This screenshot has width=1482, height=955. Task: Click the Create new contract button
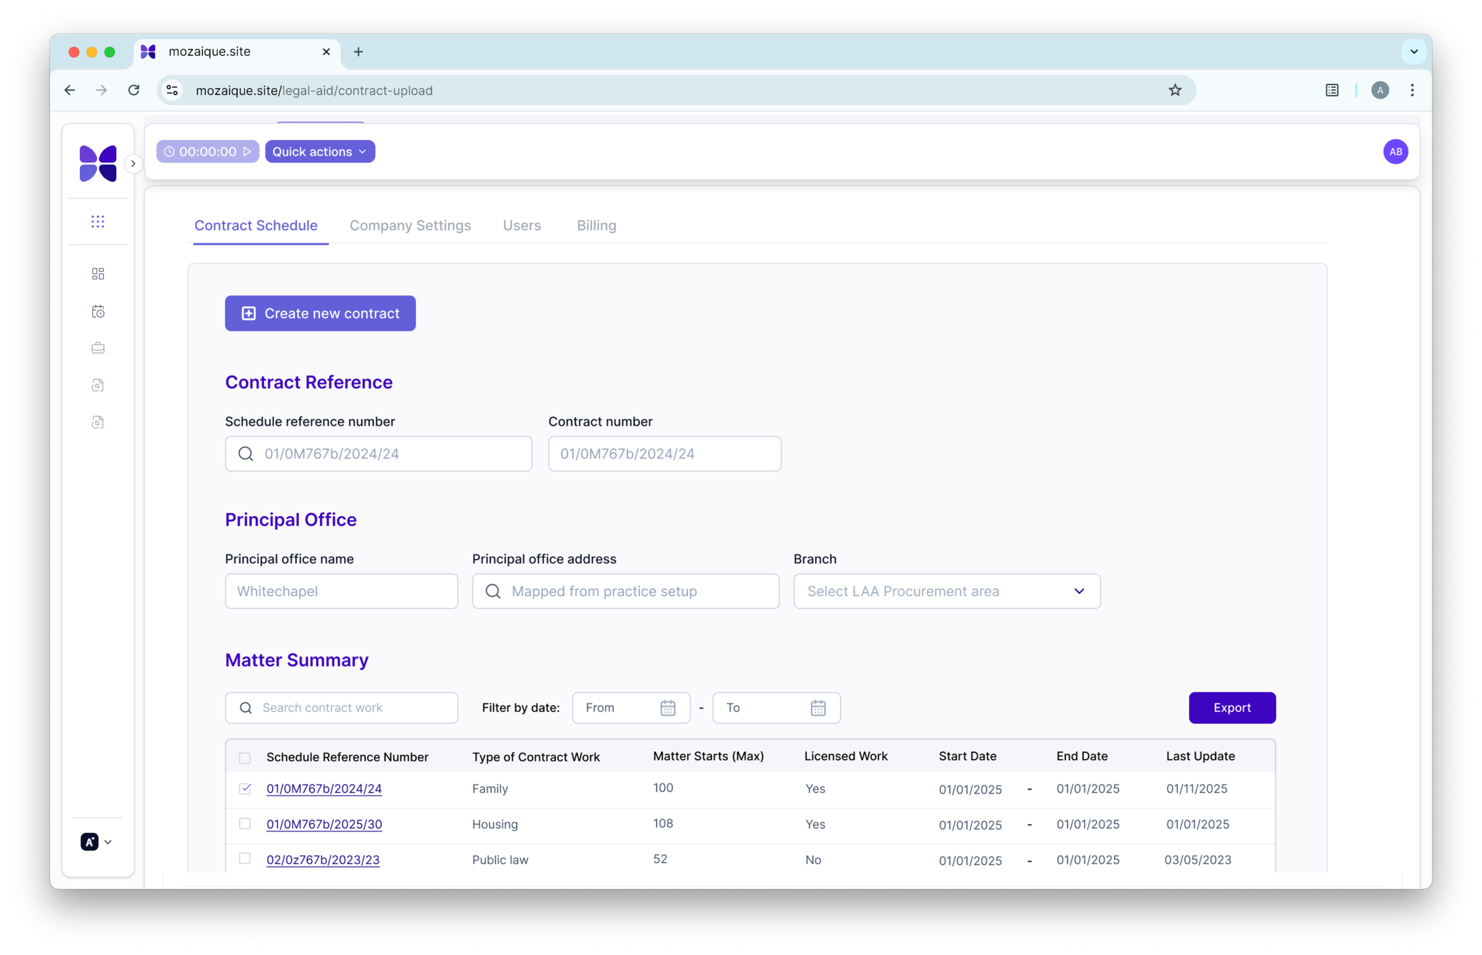pos(320,313)
